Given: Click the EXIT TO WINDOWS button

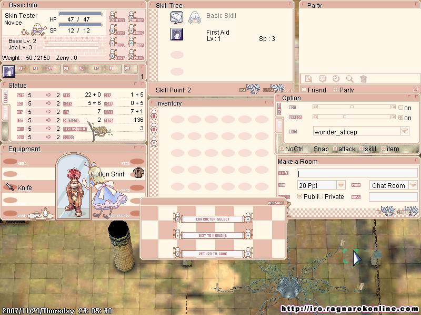Looking at the screenshot, I should pos(213,235).
